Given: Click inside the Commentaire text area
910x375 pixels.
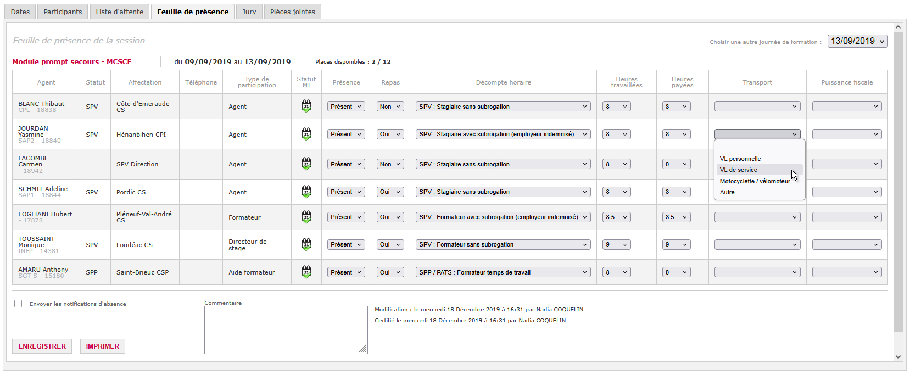Looking at the screenshot, I should pos(286,329).
